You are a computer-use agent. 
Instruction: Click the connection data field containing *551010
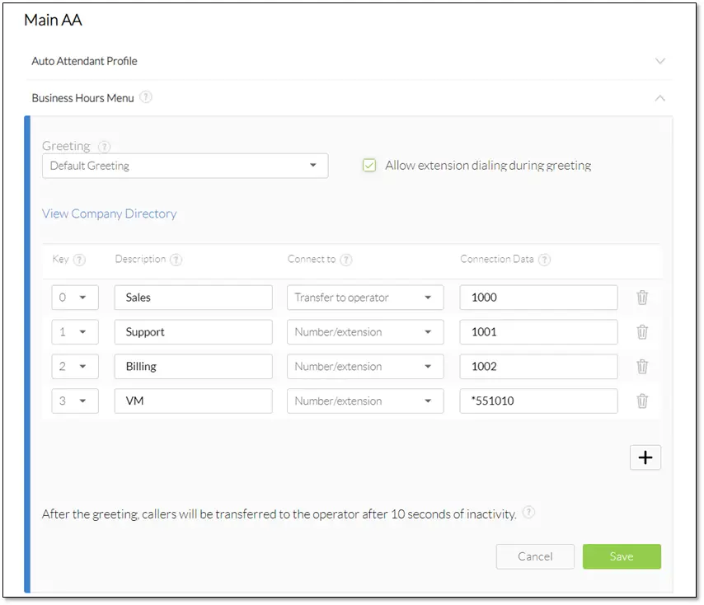tap(538, 401)
